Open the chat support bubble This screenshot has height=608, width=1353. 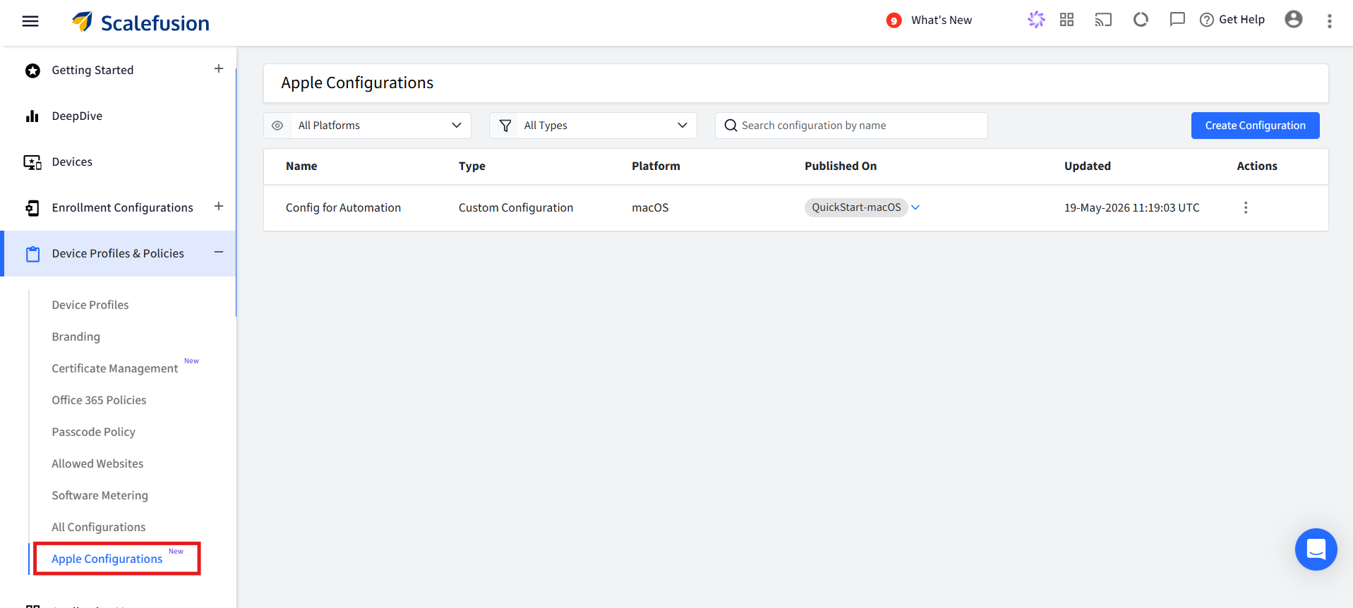pos(1316,549)
